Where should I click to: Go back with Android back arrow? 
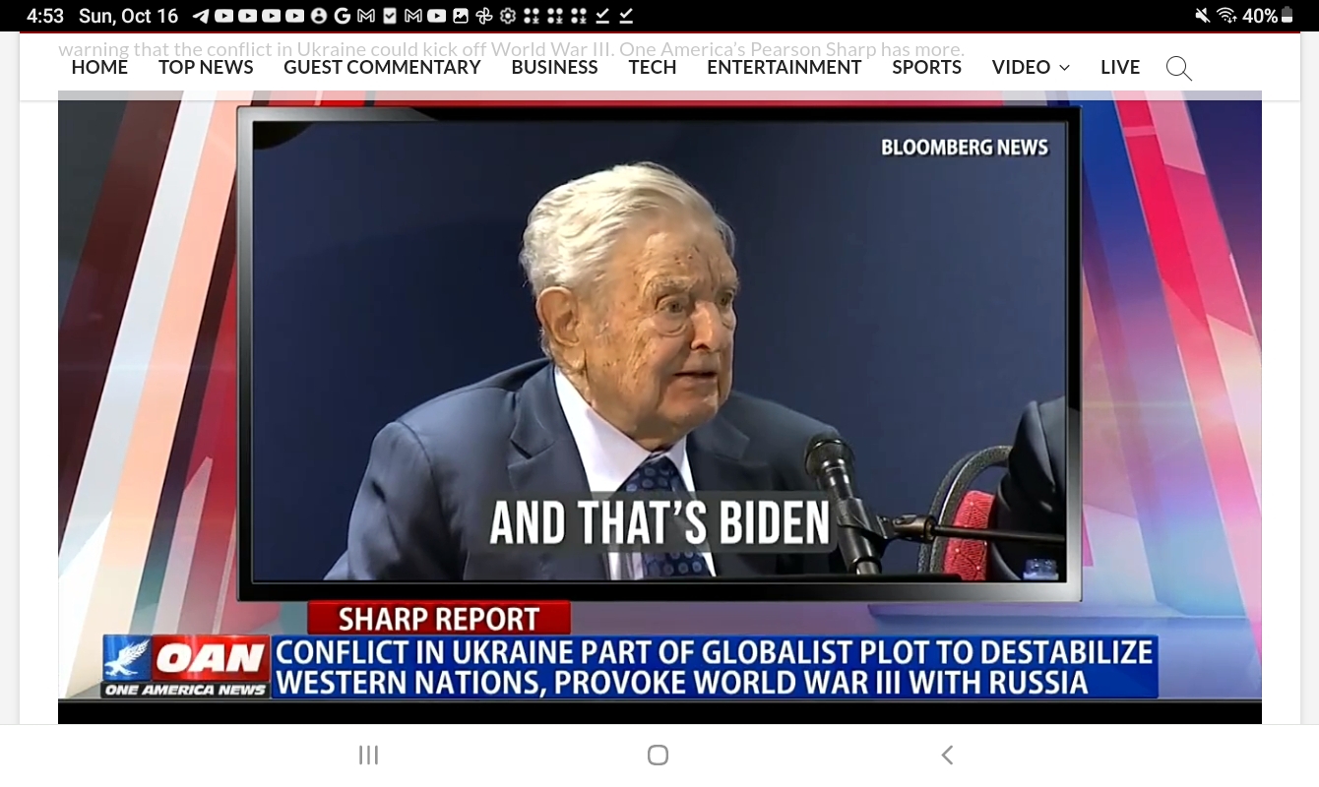tap(948, 755)
